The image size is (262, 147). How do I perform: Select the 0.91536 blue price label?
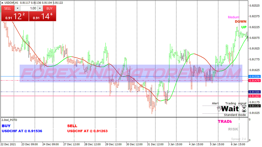tap(255, 77)
